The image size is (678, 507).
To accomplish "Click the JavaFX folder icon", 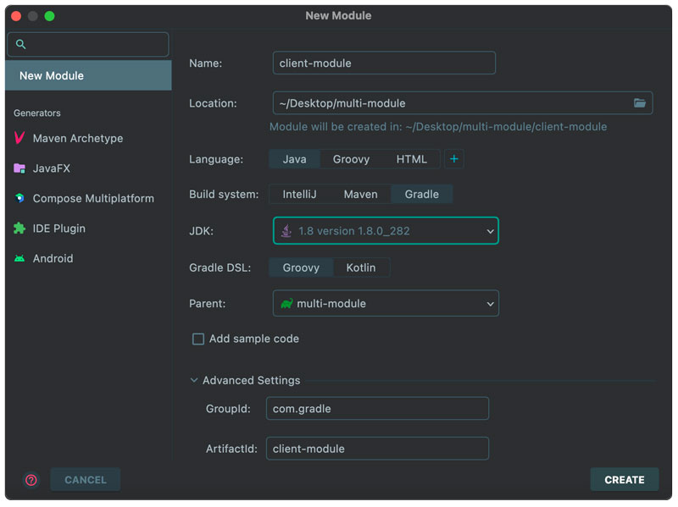I will [x=19, y=168].
